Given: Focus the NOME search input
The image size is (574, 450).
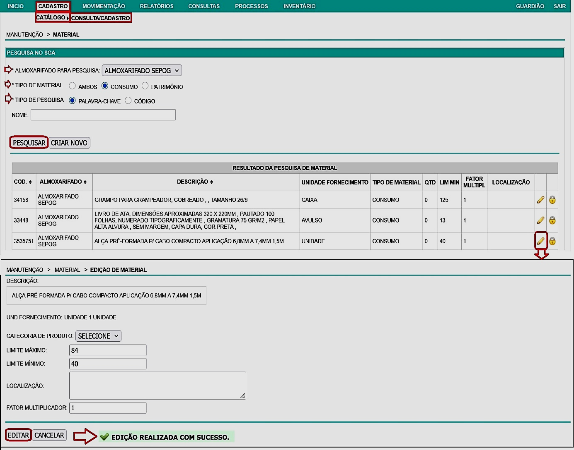Looking at the screenshot, I should tap(103, 115).
